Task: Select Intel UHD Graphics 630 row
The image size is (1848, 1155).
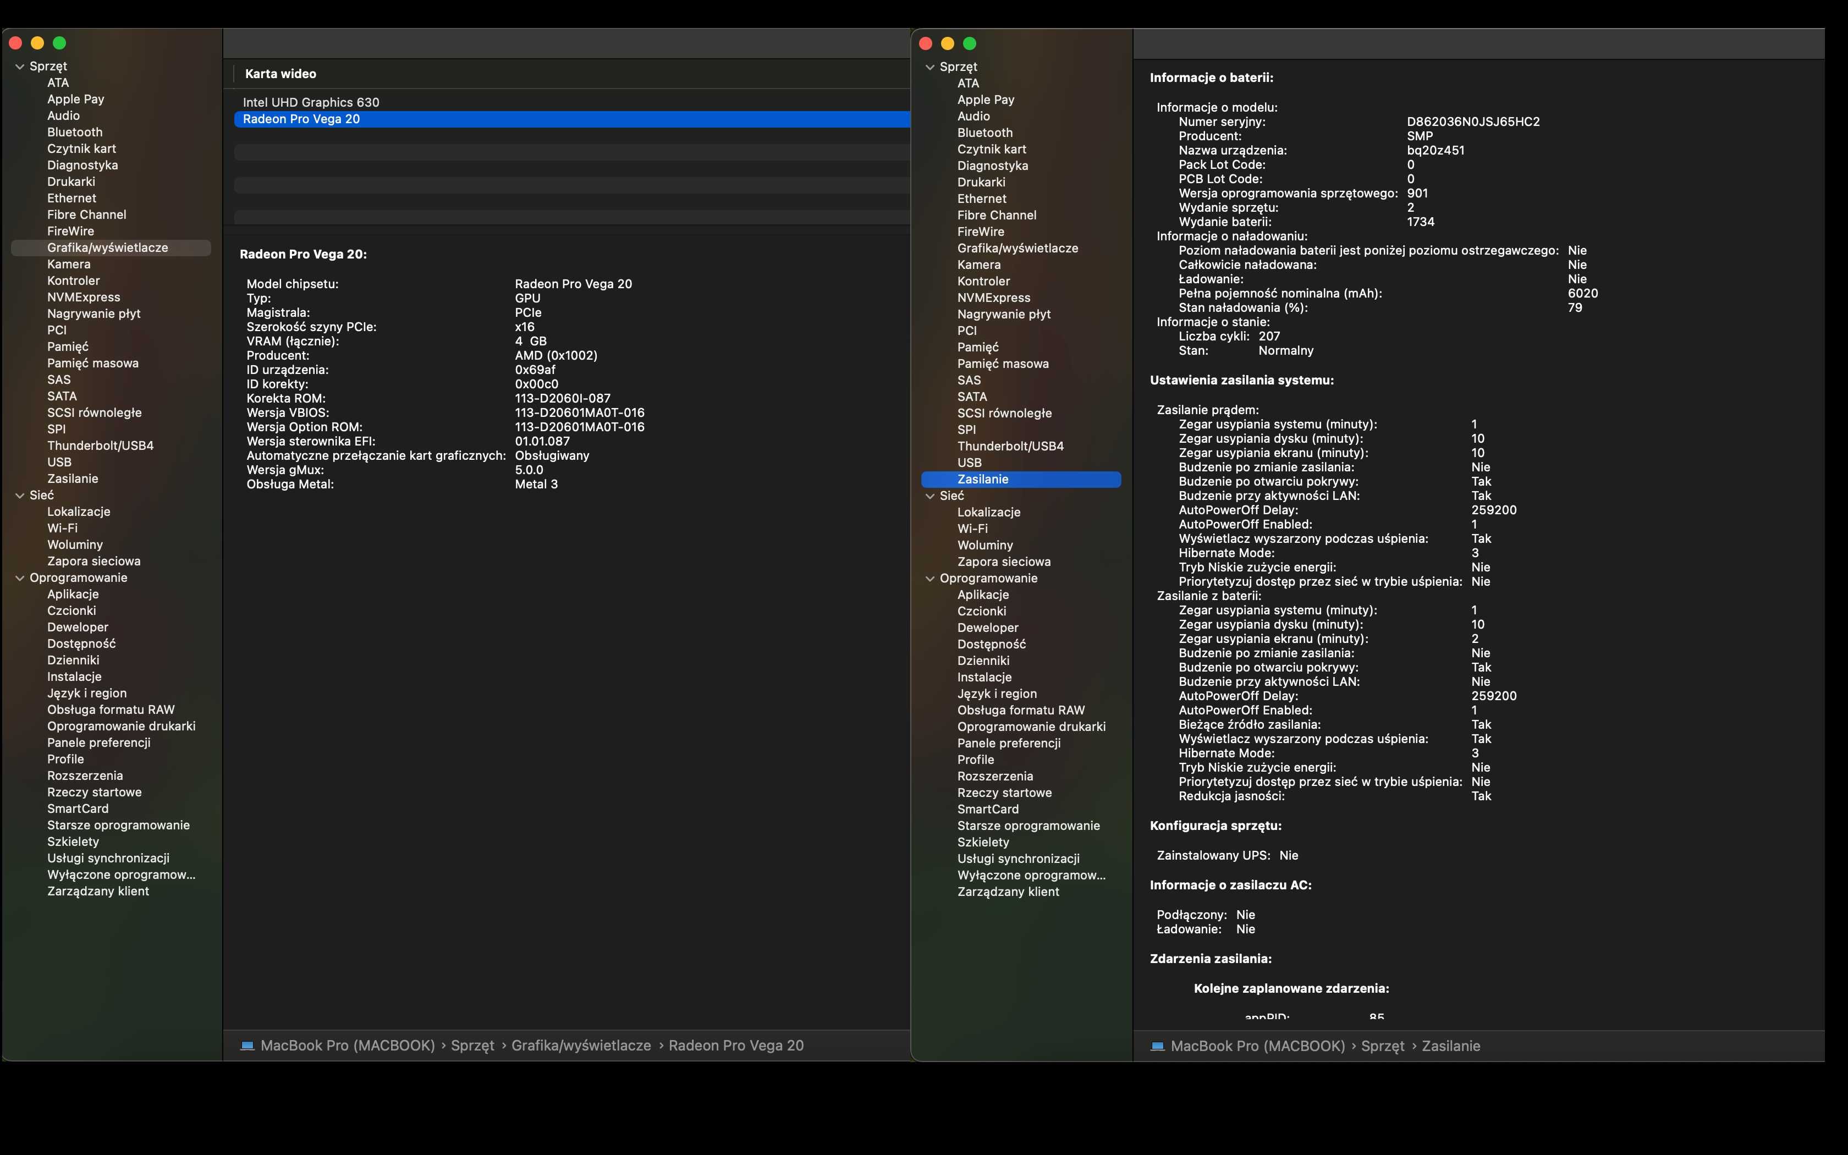Action: [x=572, y=102]
